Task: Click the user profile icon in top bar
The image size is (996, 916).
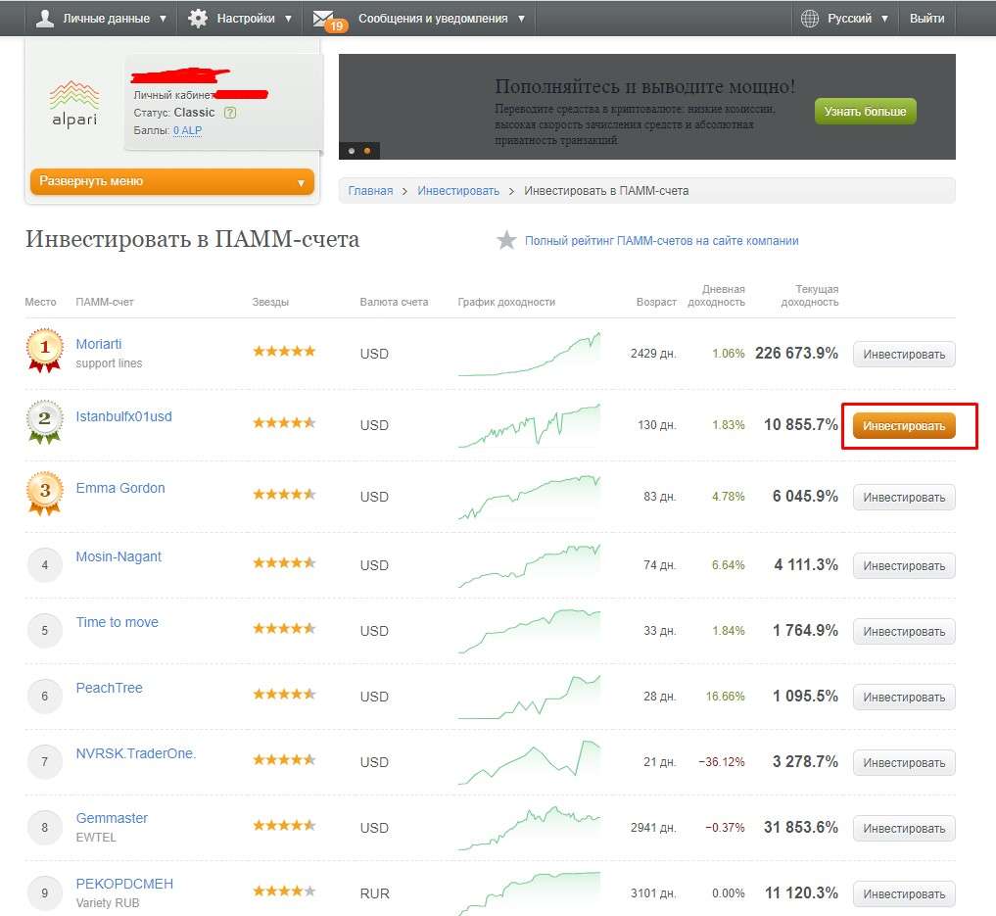Action: click(44, 18)
